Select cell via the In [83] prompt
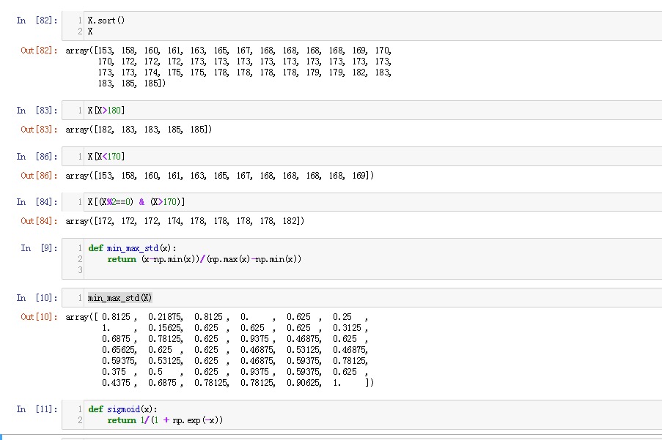 point(37,110)
